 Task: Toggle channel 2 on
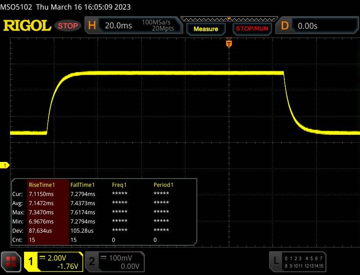point(92,261)
